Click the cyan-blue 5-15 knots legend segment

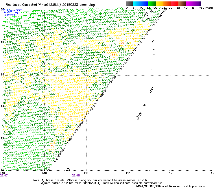coord(141,3)
